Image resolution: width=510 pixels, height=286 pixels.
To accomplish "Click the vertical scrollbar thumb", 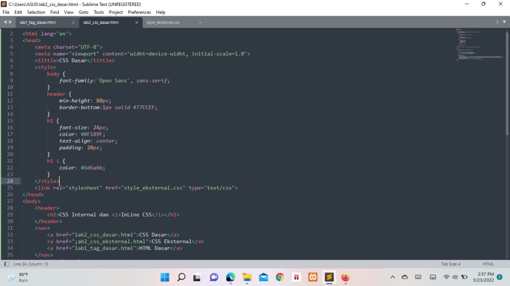I will [507, 84].
